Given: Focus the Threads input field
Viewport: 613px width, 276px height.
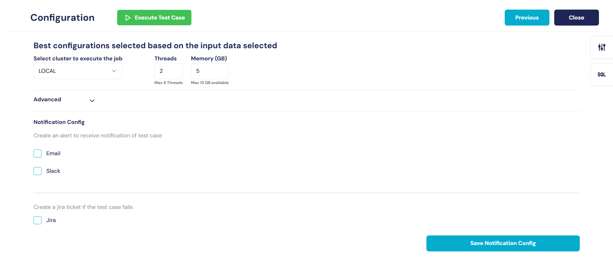Looking at the screenshot, I should point(168,71).
